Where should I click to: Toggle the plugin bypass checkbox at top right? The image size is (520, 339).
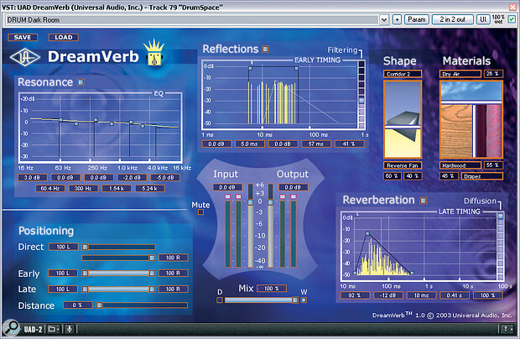pos(512,19)
